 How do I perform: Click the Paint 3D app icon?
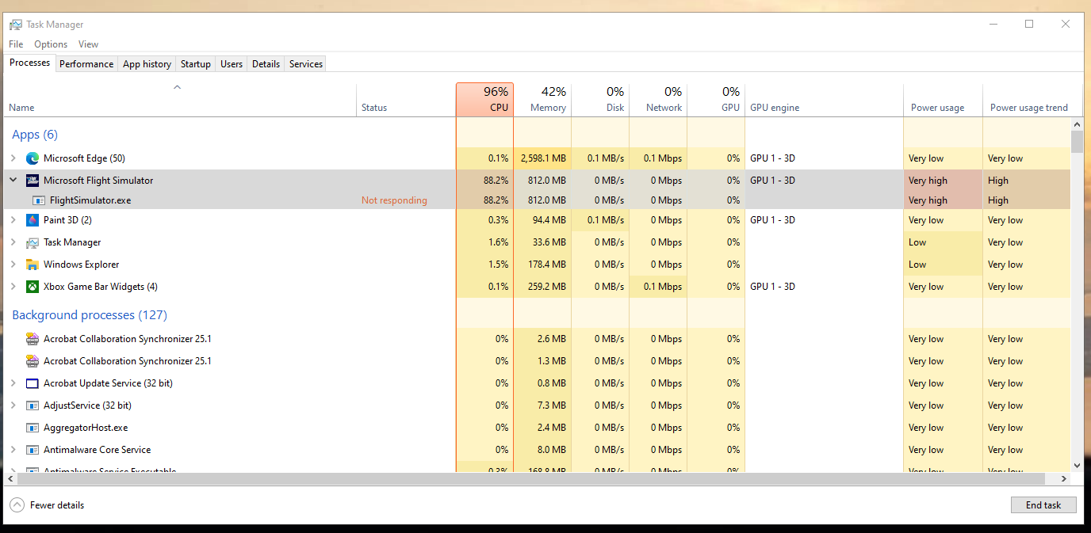coord(32,219)
